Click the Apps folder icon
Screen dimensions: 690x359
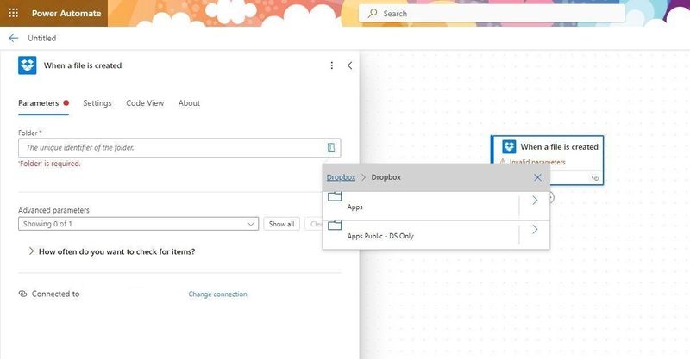coord(335,196)
